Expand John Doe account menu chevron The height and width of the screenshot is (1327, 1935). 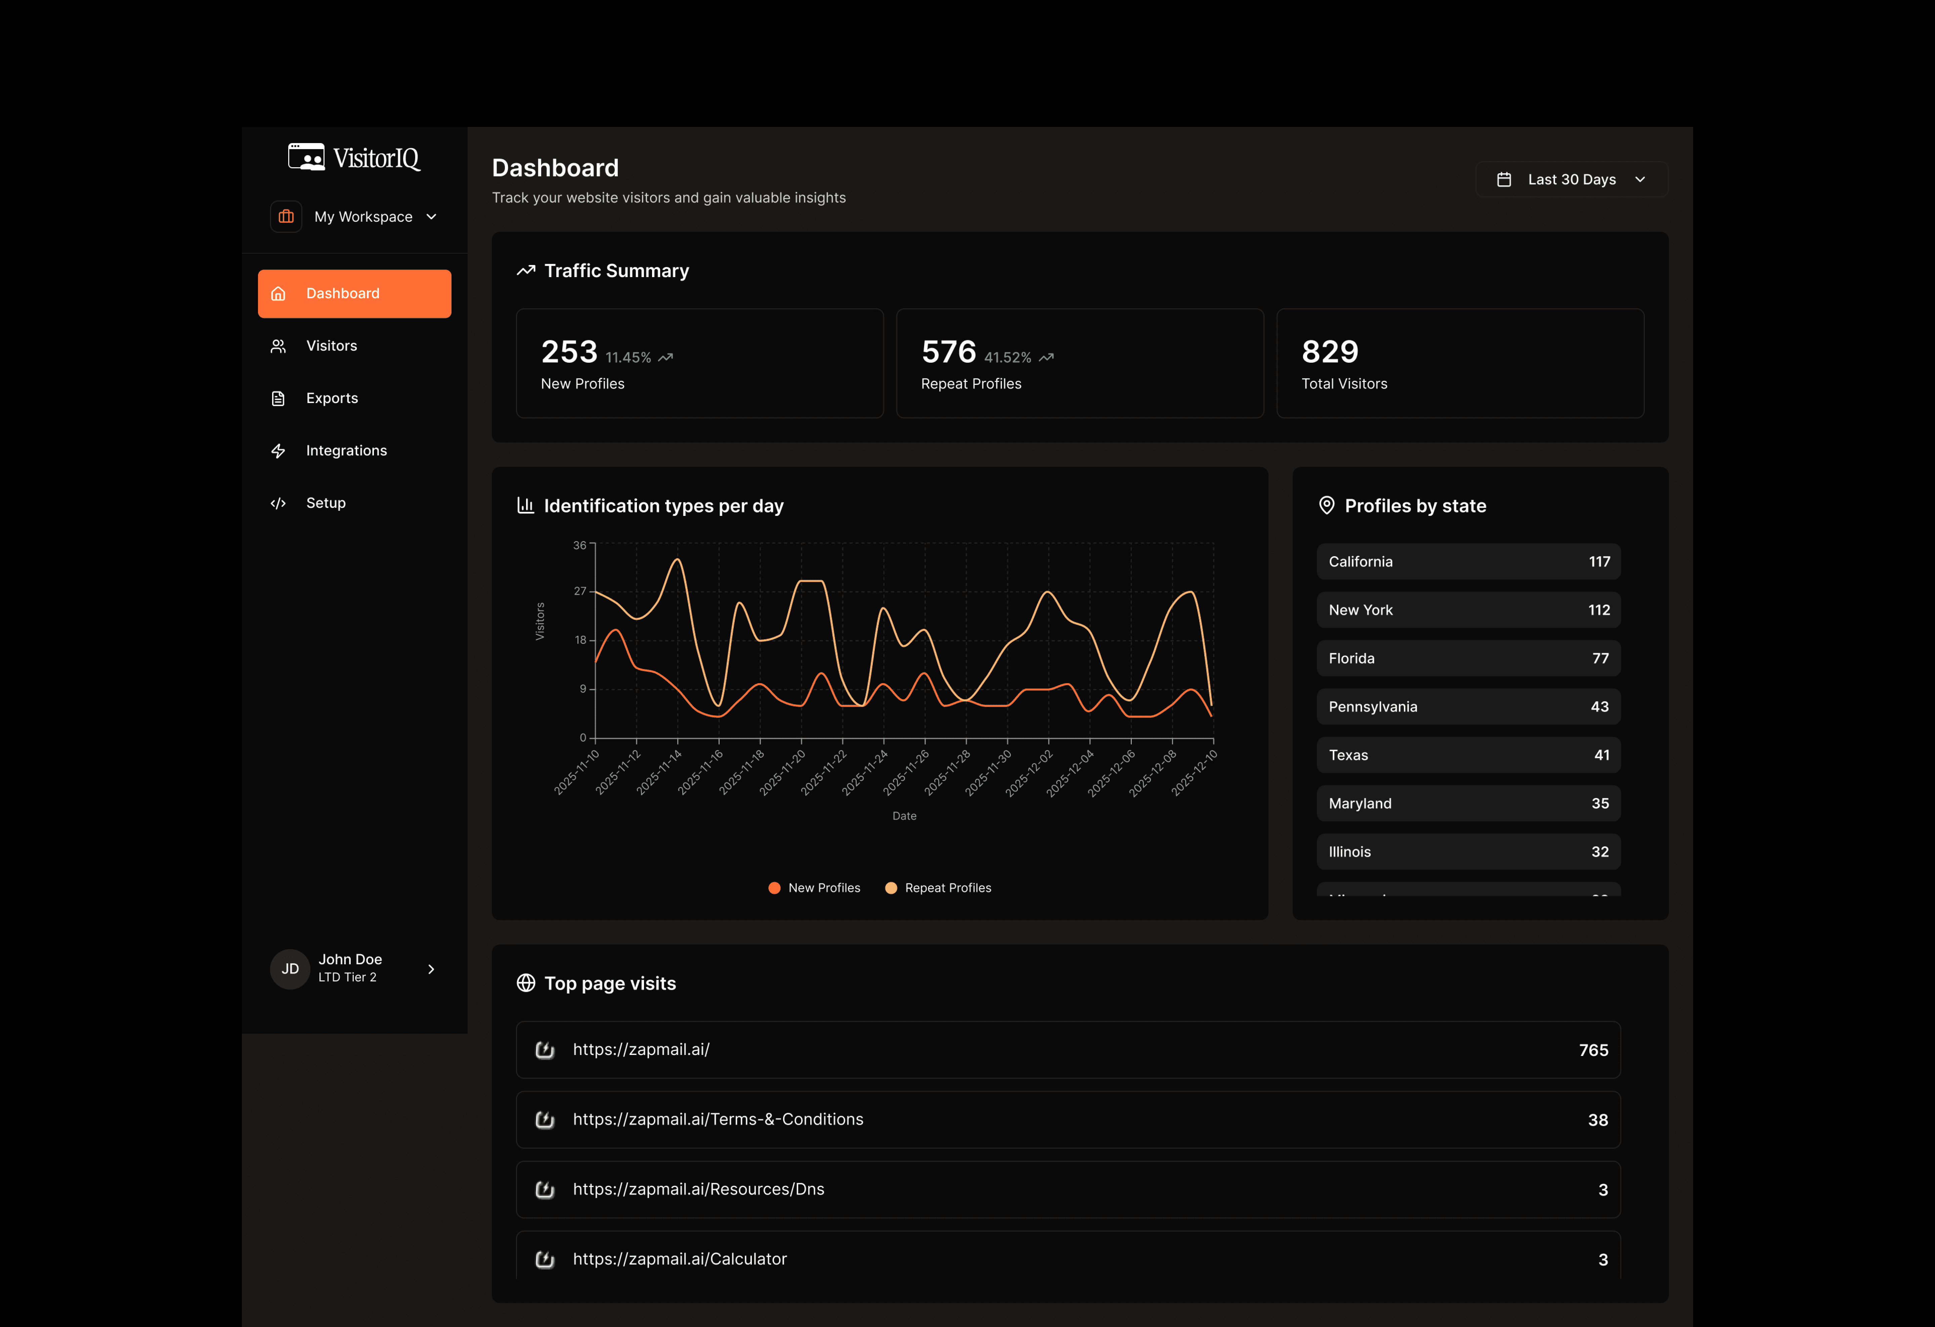click(x=431, y=969)
